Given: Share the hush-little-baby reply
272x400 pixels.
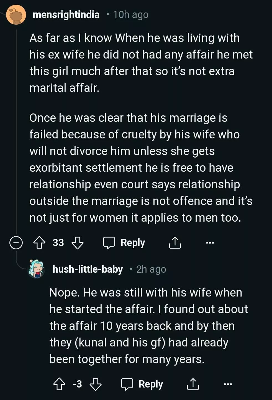Looking at the screenshot, I should 193,384.
